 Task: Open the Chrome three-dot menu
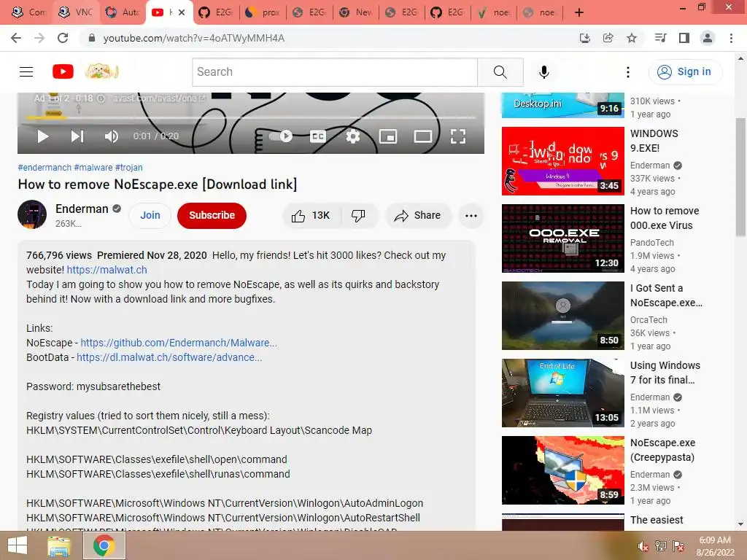coord(731,38)
